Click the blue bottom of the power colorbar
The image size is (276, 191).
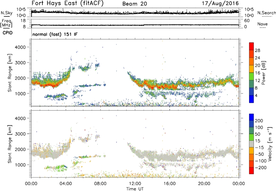(x=252, y=99)
